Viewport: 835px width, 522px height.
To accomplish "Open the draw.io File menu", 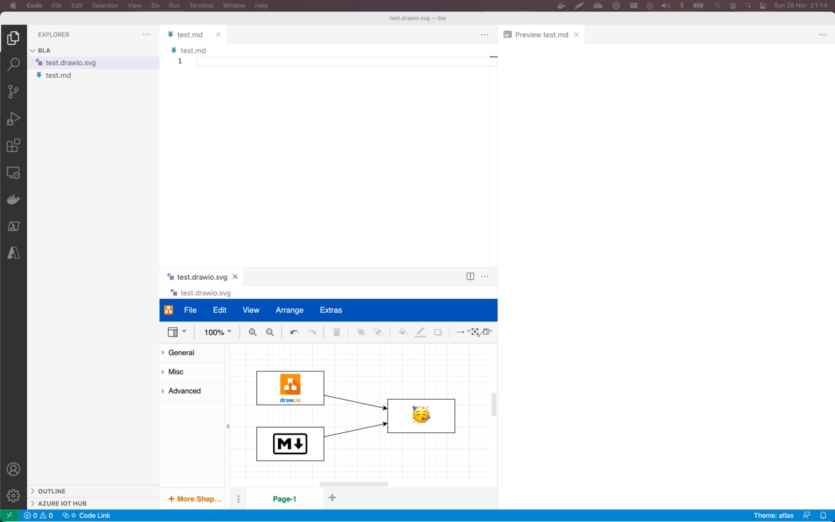I will [190, 310].
